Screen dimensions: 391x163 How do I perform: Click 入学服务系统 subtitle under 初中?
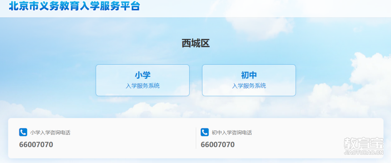(249, 86)
